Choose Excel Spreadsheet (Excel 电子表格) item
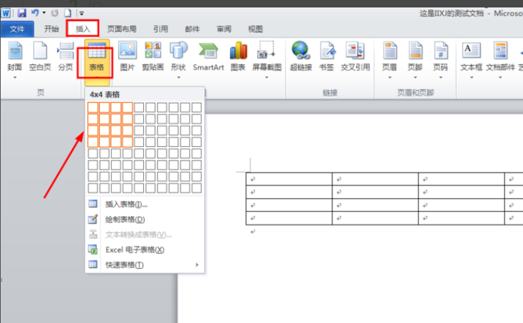The height and width of the screenshot is (323, 523). pyautogui.click(x=144, y=250)
